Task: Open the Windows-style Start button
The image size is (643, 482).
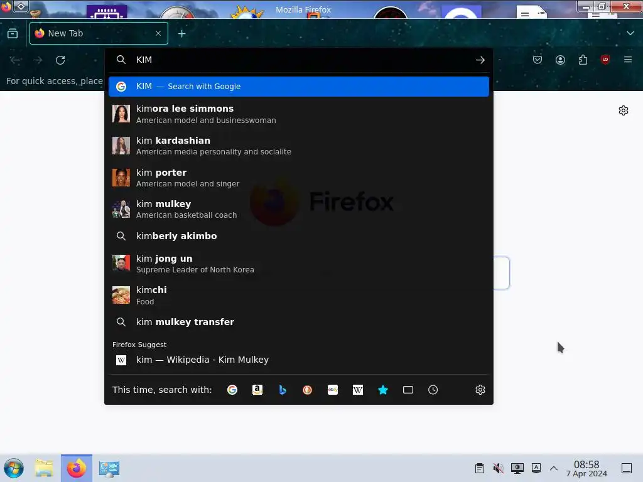Action: (14, 468)
